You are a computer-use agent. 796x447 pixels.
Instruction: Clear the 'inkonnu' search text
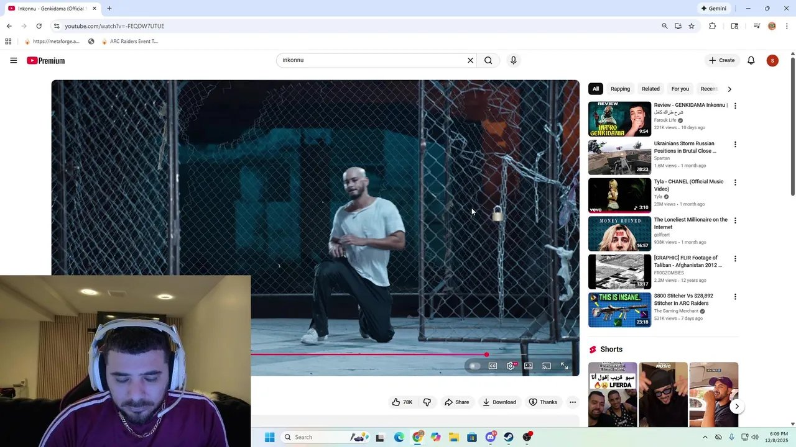click(470, 60)
